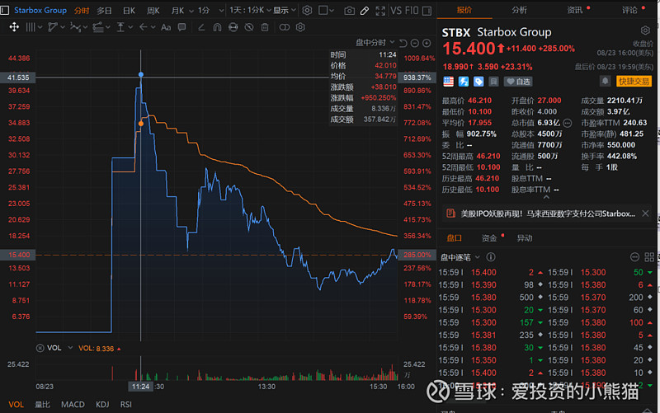Hide all drawings with the eye-slash icon
The width and height of the screenshot is (660, 413).
[249, 27]
